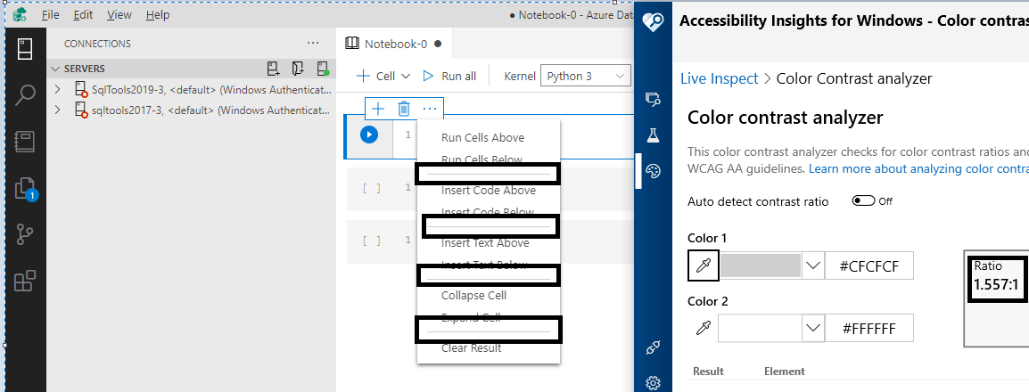Open the File menu
The image size is (1029, 392).
point(51,14)
